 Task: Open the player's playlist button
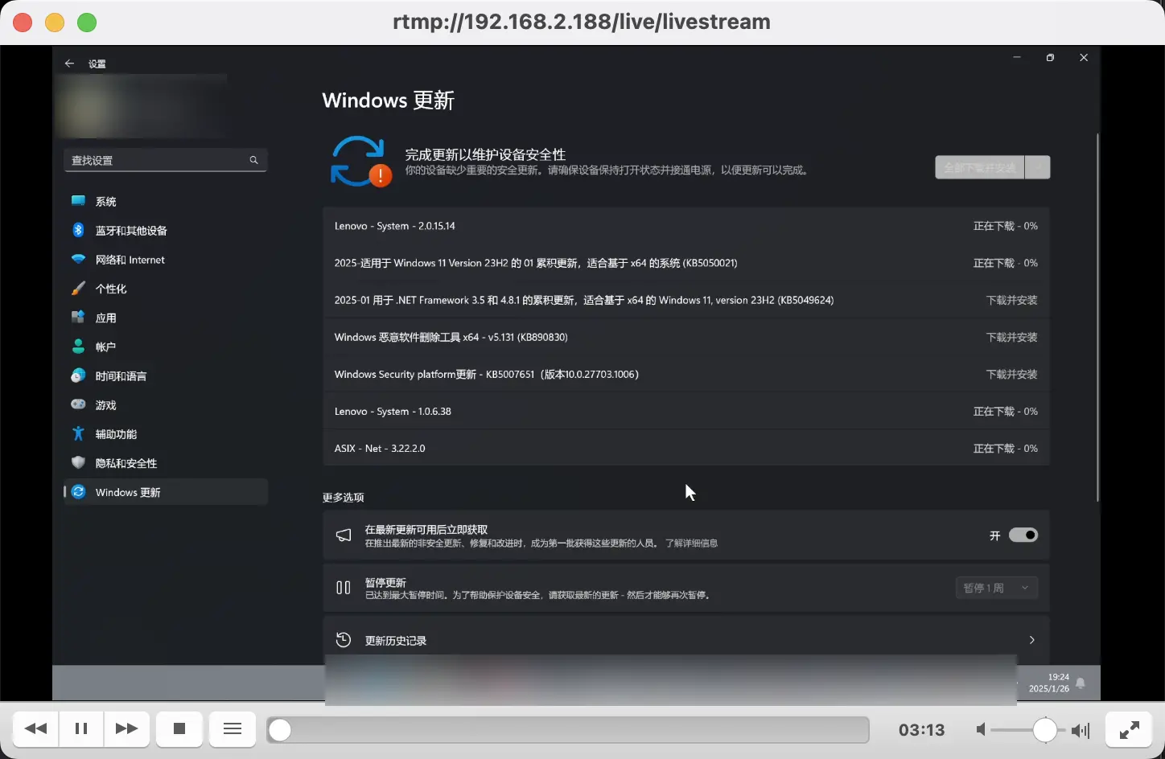point(233,729)
